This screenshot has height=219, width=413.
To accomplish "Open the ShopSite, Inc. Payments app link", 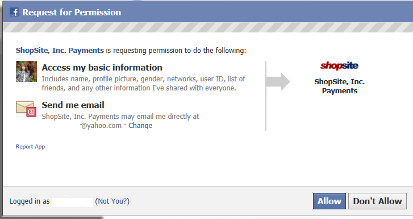I will [60, 51].
